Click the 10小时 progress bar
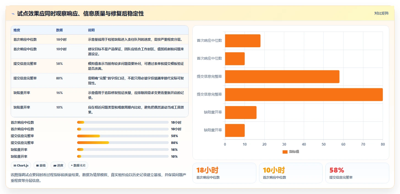Screen dimensions: 400x194 [x=123, y=129]
